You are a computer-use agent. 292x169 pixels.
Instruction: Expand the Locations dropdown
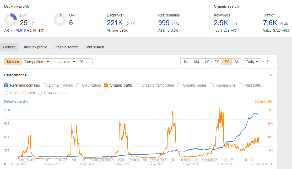tap(65, 62)
